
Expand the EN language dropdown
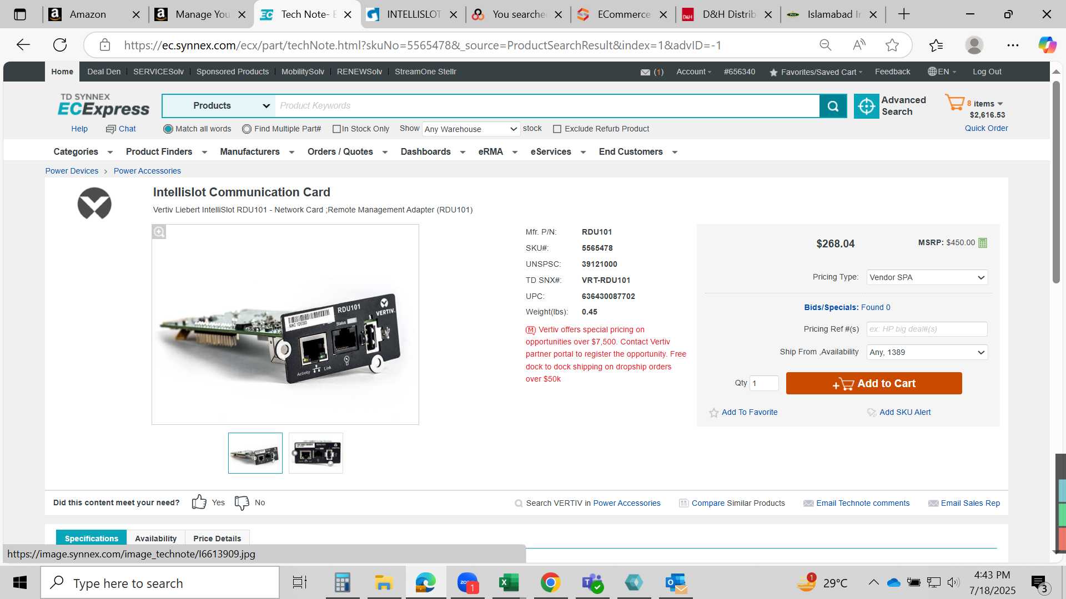942,72
